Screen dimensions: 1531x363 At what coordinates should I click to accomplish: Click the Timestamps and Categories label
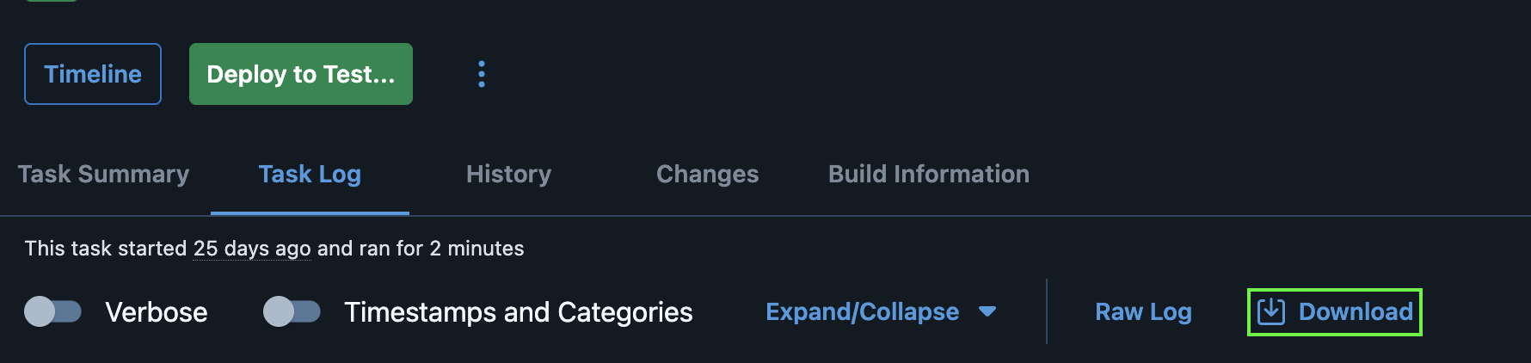[x=519, y=311]
